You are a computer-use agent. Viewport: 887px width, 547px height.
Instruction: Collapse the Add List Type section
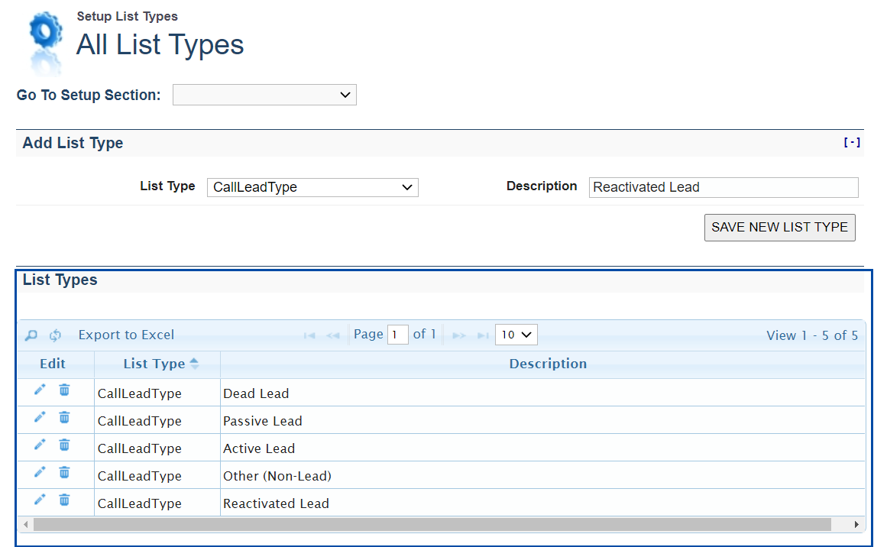(852, 143)
